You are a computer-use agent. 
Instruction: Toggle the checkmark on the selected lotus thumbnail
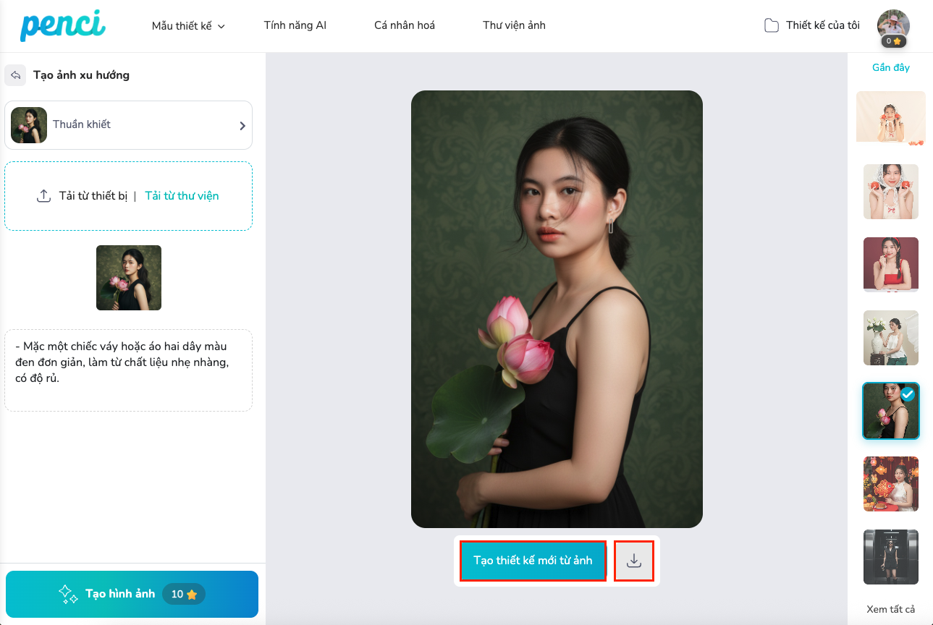[x=908, y=395]
